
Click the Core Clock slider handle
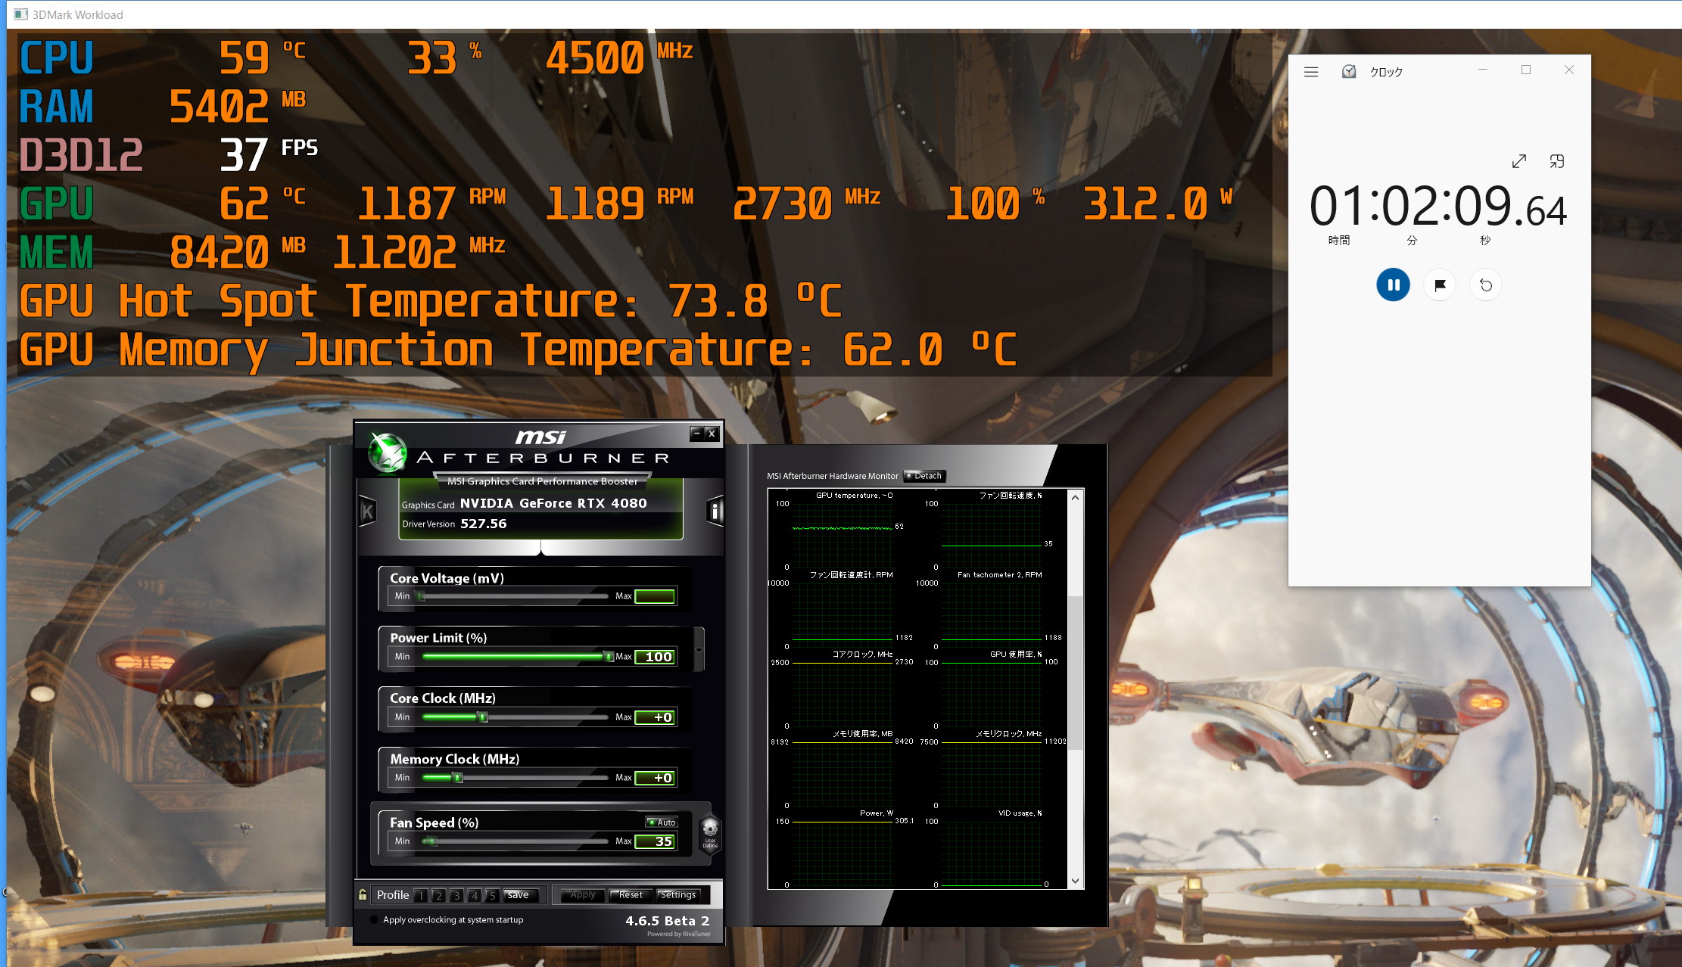pyautogui.click(x=482, y=717)
